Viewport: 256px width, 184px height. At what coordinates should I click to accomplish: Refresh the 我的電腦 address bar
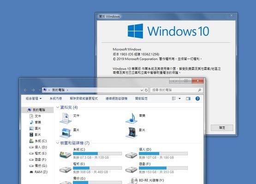click(x=146, y=90)
